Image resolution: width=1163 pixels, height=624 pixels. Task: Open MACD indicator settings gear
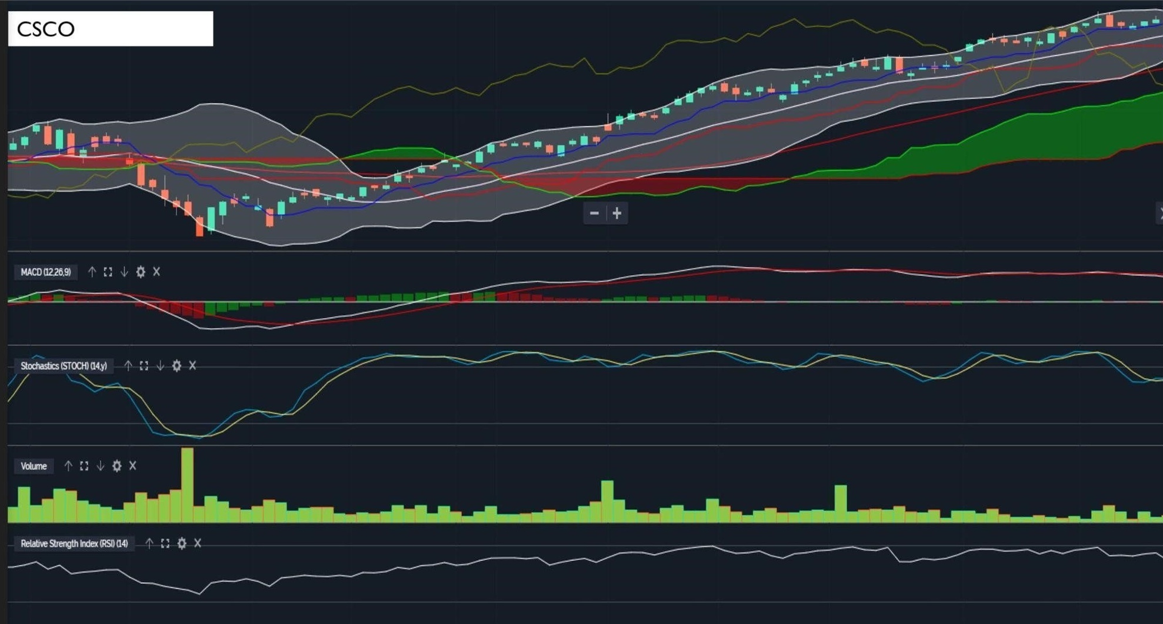click(x=141, y=272)
